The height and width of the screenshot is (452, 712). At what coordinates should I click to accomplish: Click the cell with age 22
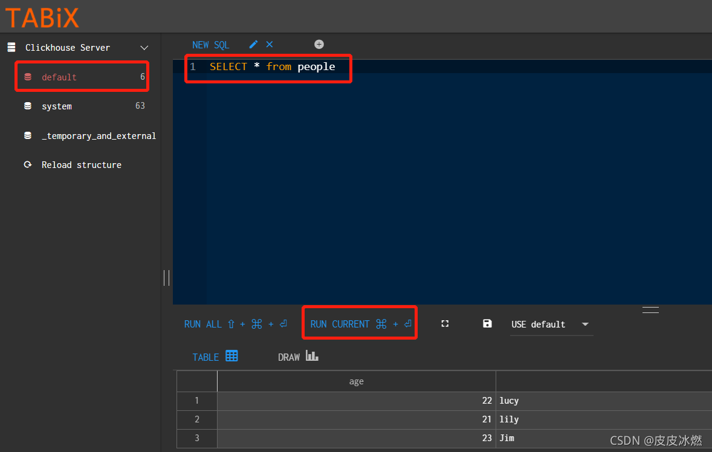click(357, 401)
